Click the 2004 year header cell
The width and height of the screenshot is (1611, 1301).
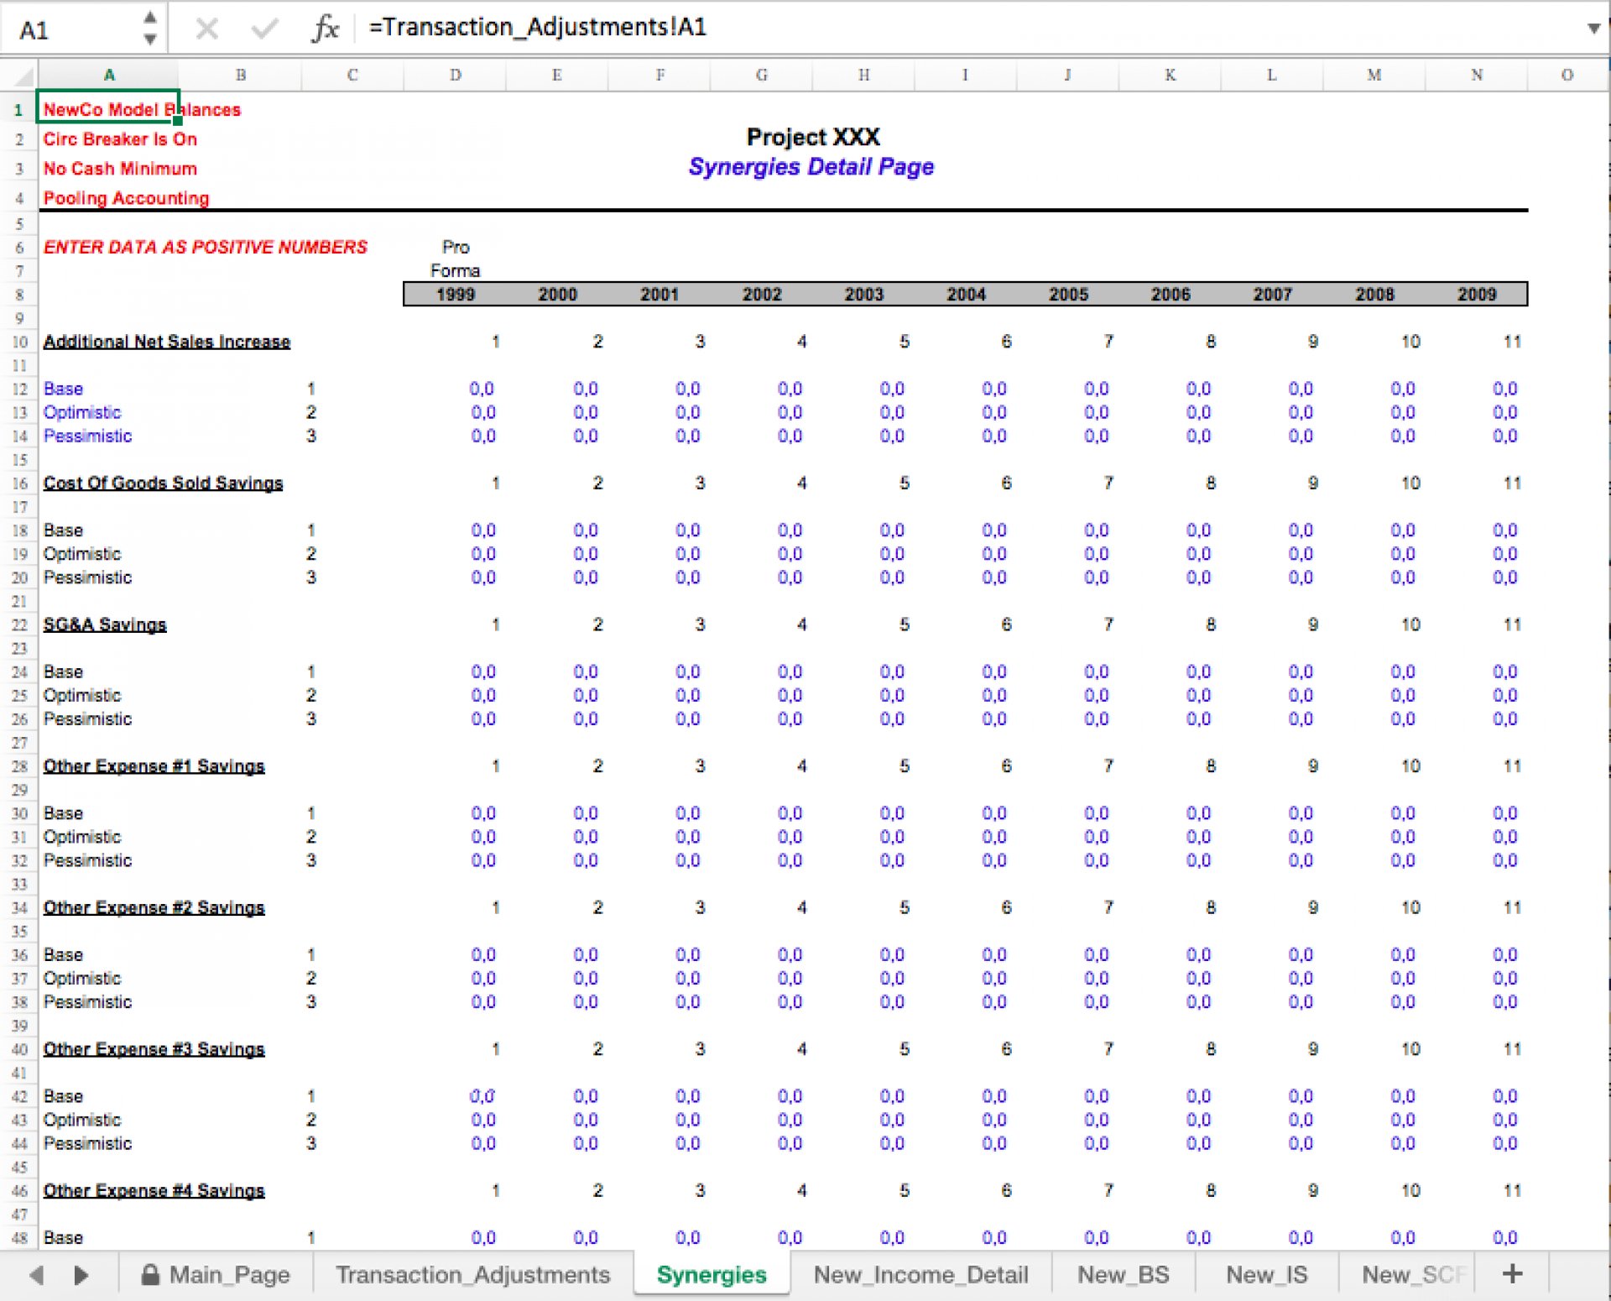(x=966, y=295)
